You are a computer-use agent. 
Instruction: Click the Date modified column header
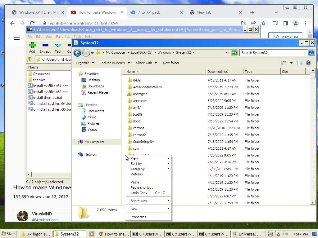pos(224,72)
